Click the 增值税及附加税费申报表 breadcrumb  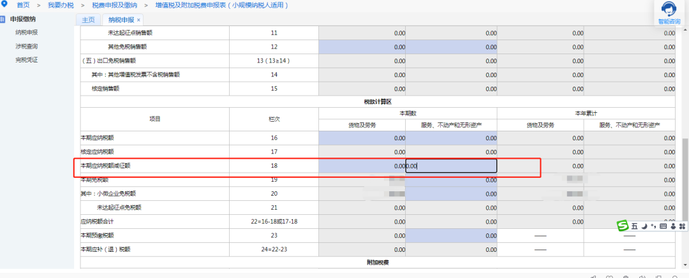coord(223,5)
